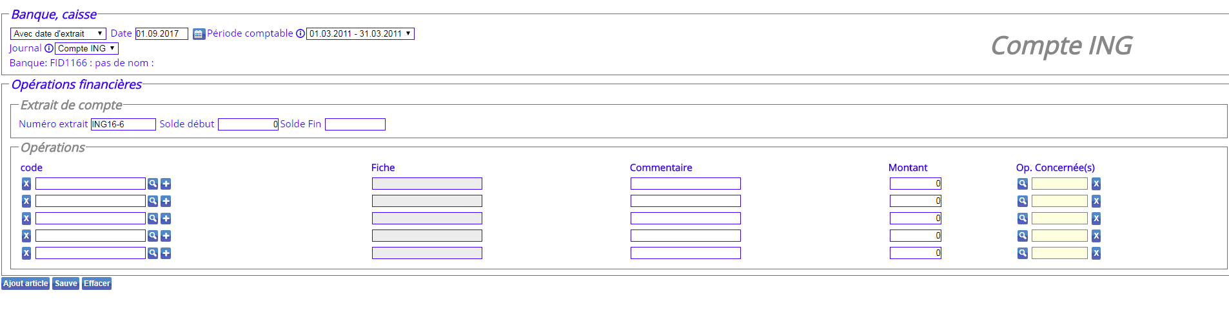Open the Journal 'Compte ING' dropdown
The image size is (1229, 315).
point(86,48)
